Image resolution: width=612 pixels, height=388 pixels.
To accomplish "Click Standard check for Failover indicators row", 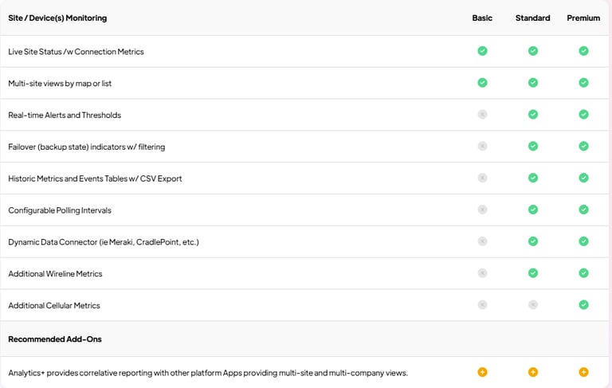I will 533,146.
